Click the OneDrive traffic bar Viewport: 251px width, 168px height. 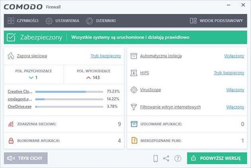(69, 107)
